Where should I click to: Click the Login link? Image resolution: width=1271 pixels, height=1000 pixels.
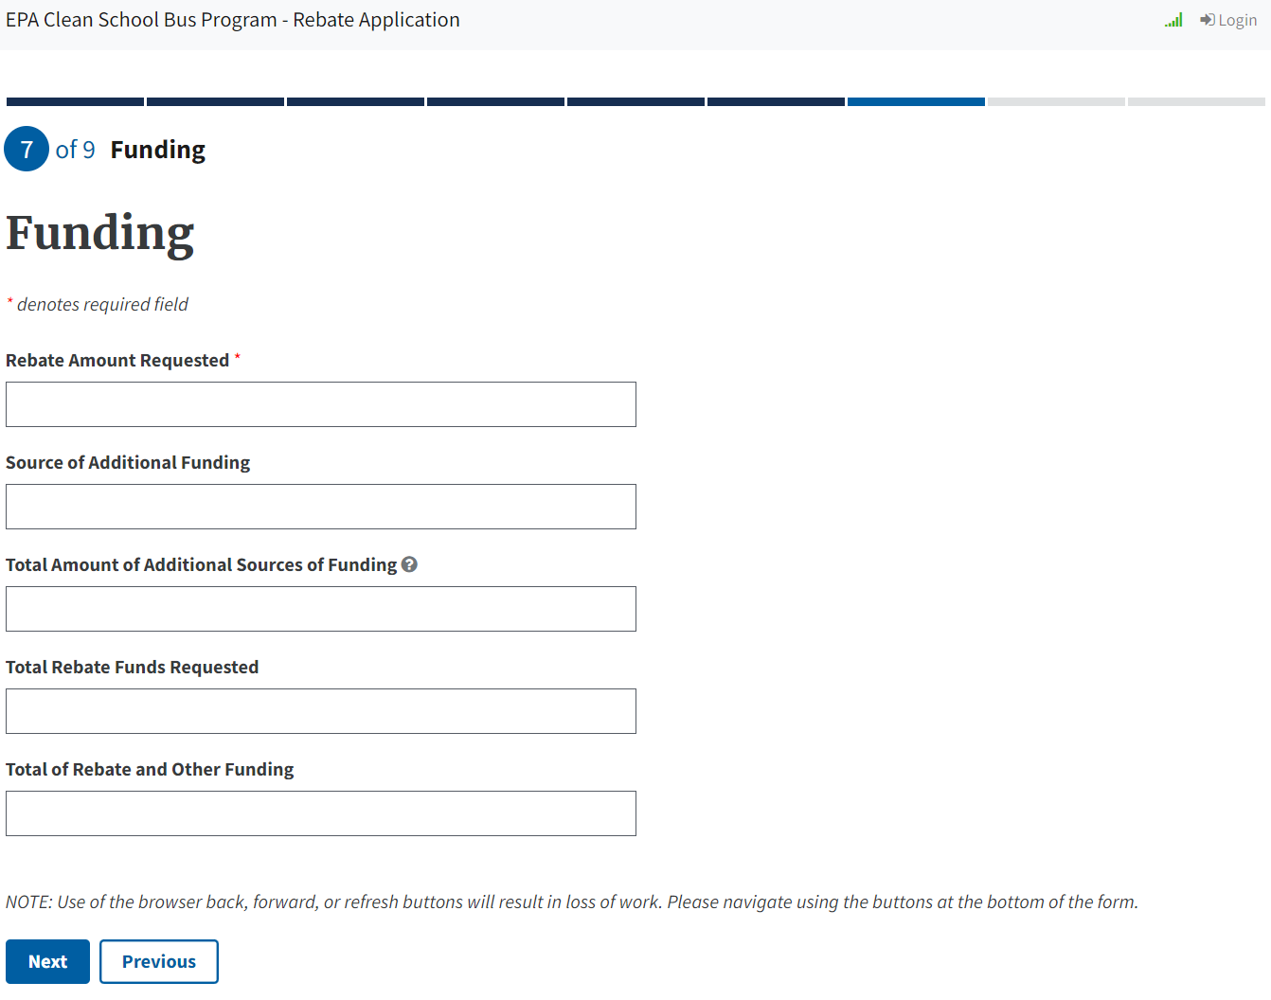click(x=1228, y=20)
